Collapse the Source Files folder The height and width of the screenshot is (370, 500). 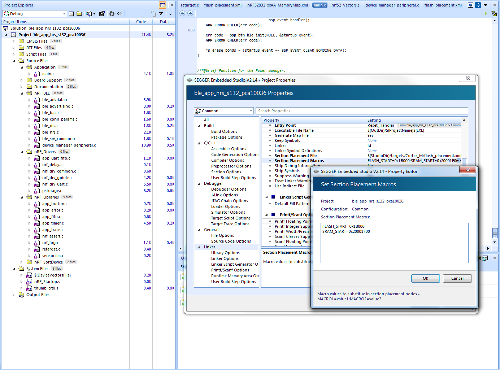[x=14, y=61]
